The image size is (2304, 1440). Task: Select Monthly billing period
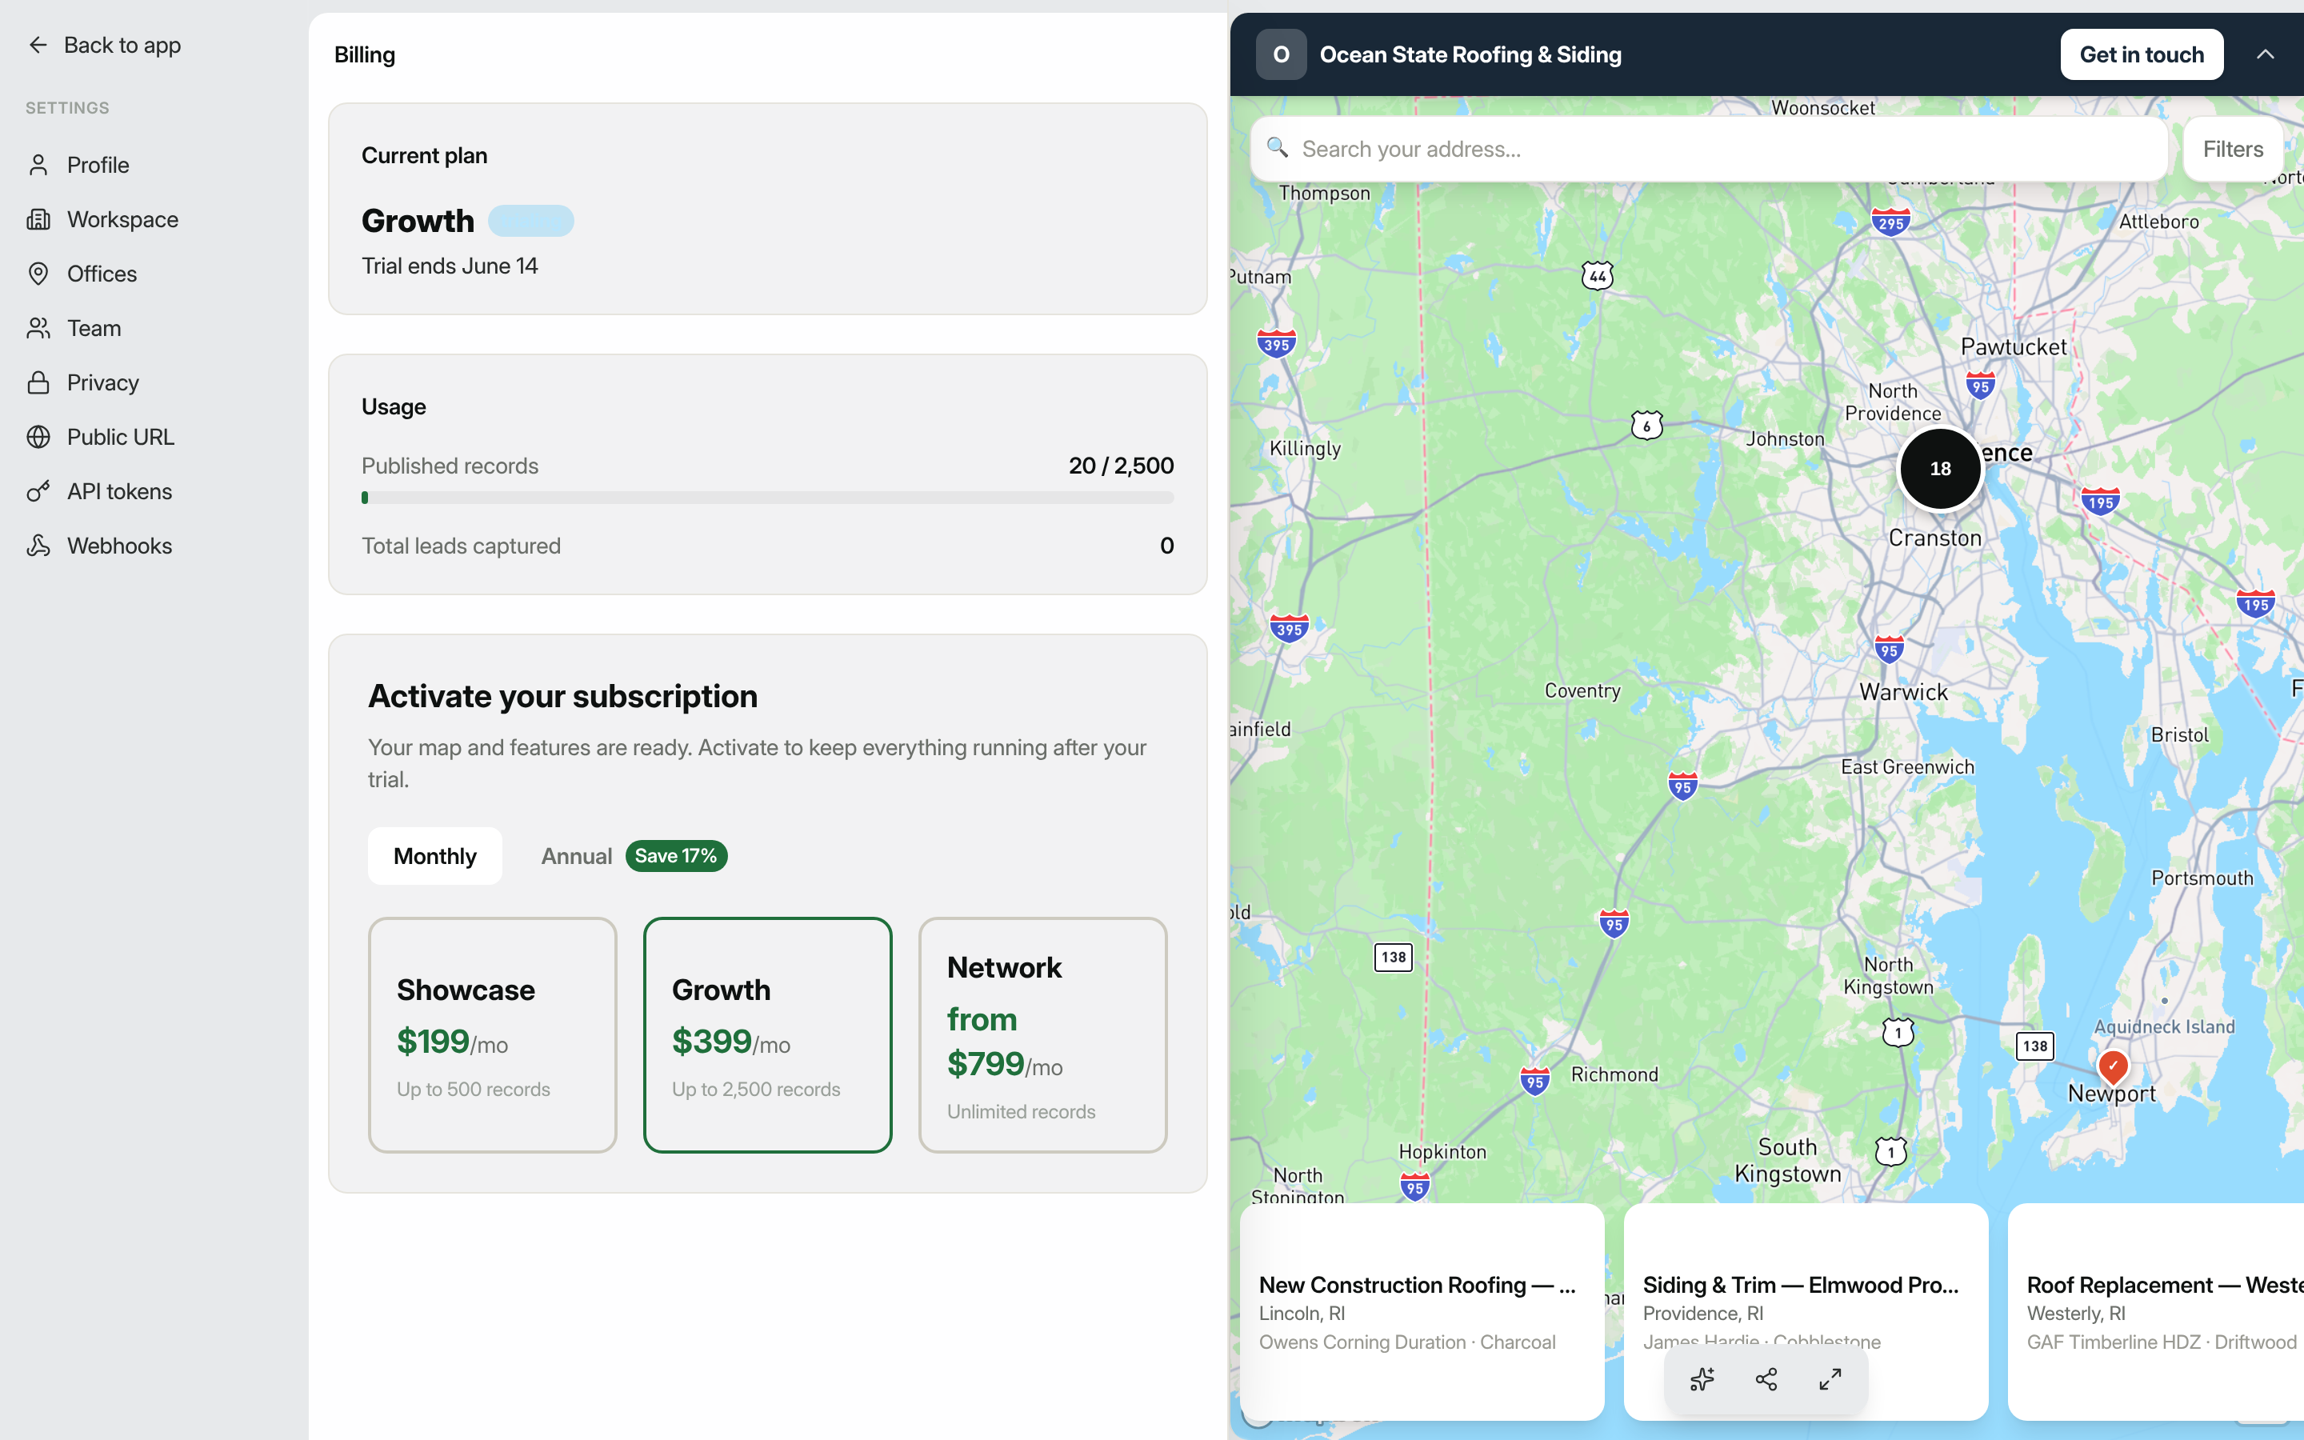click(435, 856)
